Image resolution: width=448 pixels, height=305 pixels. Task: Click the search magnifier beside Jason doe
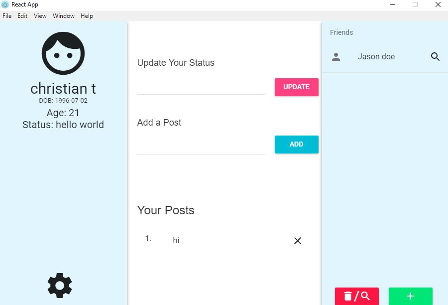(x=435, y=57)
